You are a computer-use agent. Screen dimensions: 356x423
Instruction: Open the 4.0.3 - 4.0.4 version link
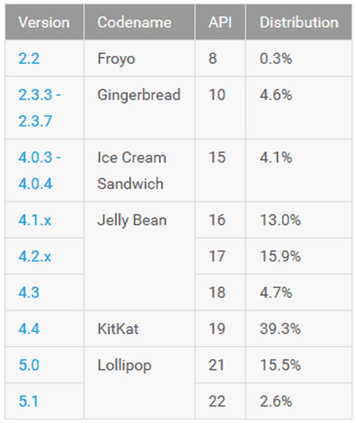(x=39, y=170)
